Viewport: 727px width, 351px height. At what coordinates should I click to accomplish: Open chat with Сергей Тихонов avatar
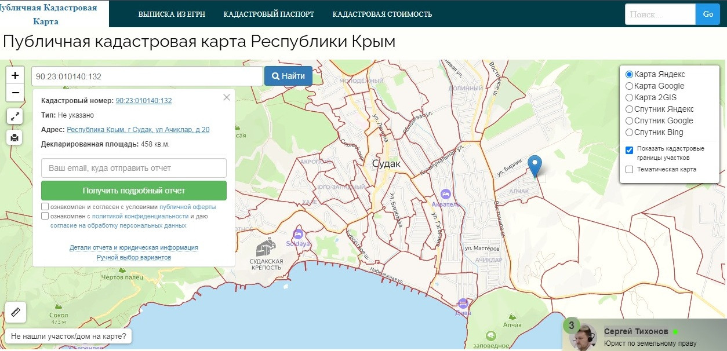pos(584,337)
